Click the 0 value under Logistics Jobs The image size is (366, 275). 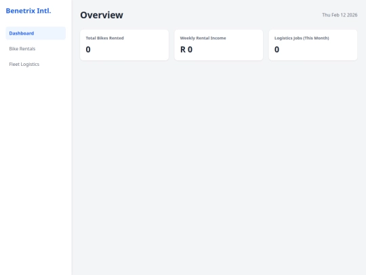(277, 50)
